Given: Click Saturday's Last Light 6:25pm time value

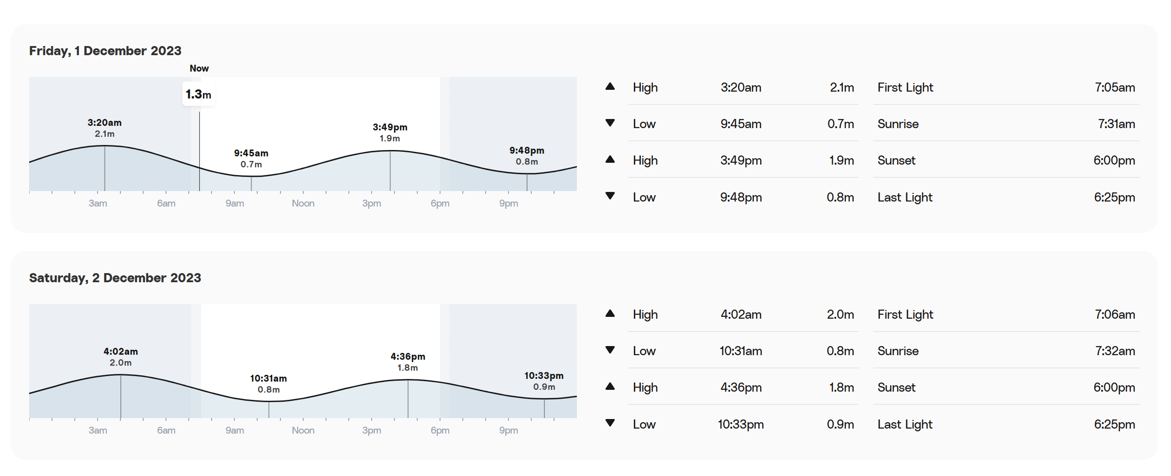Looking at the screenshot, I should tap(1114, 424).
